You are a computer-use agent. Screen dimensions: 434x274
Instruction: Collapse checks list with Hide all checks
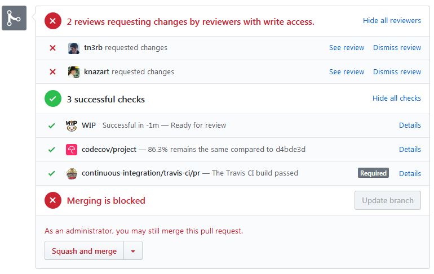(x=397, y=98)
